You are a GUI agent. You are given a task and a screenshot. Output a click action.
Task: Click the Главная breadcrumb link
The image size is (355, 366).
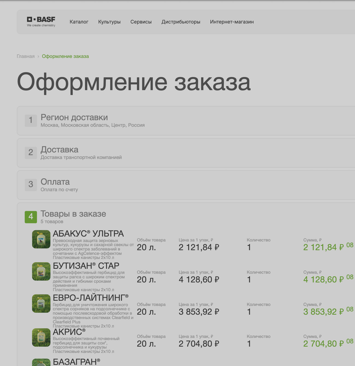click(26, 56)
